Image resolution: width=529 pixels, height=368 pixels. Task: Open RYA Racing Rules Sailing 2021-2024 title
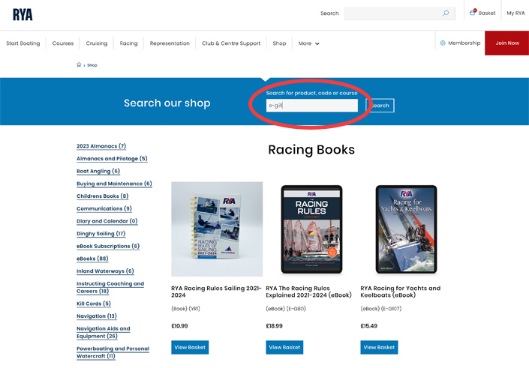point(216,292)
